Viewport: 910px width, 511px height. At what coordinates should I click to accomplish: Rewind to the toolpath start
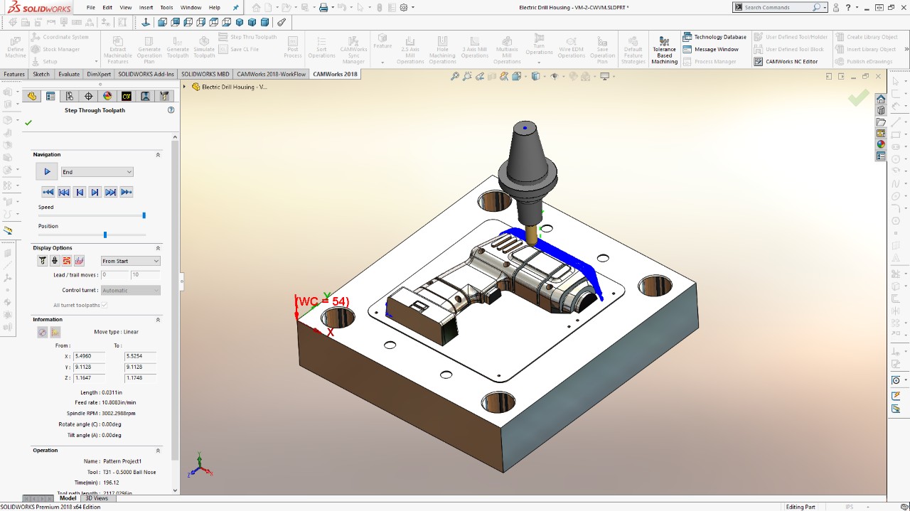coord(48,192)
